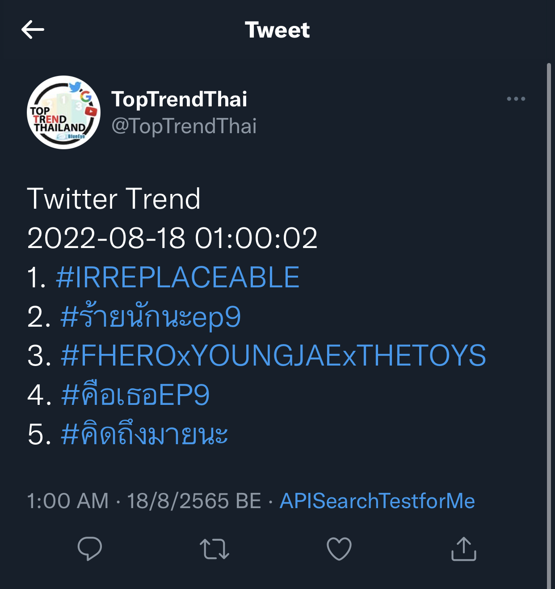Open the tweet's three-dot more menu

pos(516,99)
